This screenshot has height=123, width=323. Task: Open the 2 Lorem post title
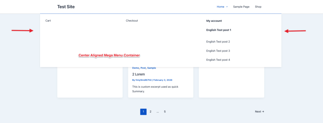point(138,74)
